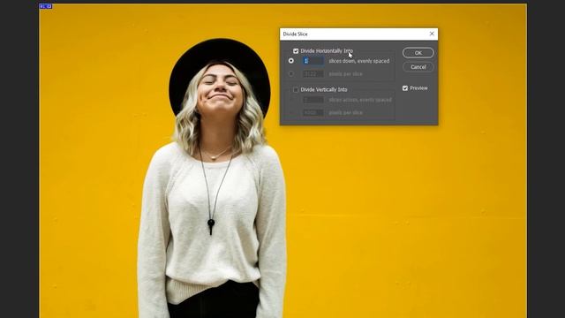Toggle the Divide Horizontally Into checkbox
565x318 pixels.
point(296,51)
